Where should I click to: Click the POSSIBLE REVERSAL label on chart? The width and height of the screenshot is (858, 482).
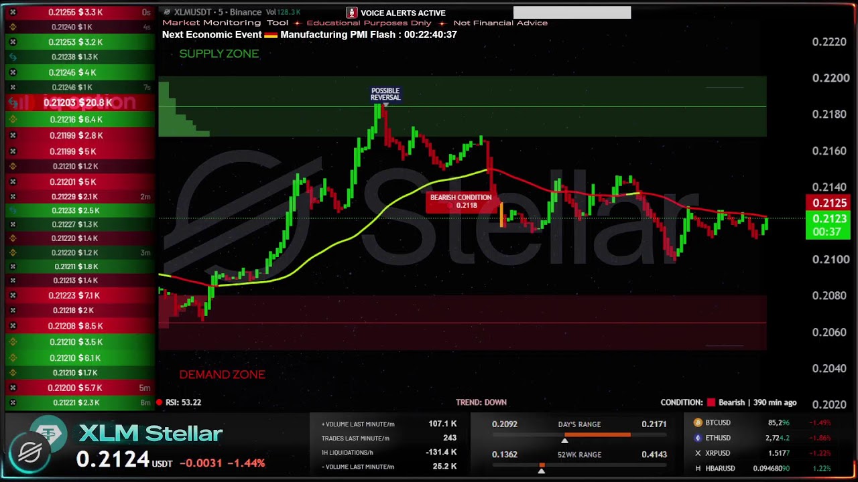[x=385, y=94]
